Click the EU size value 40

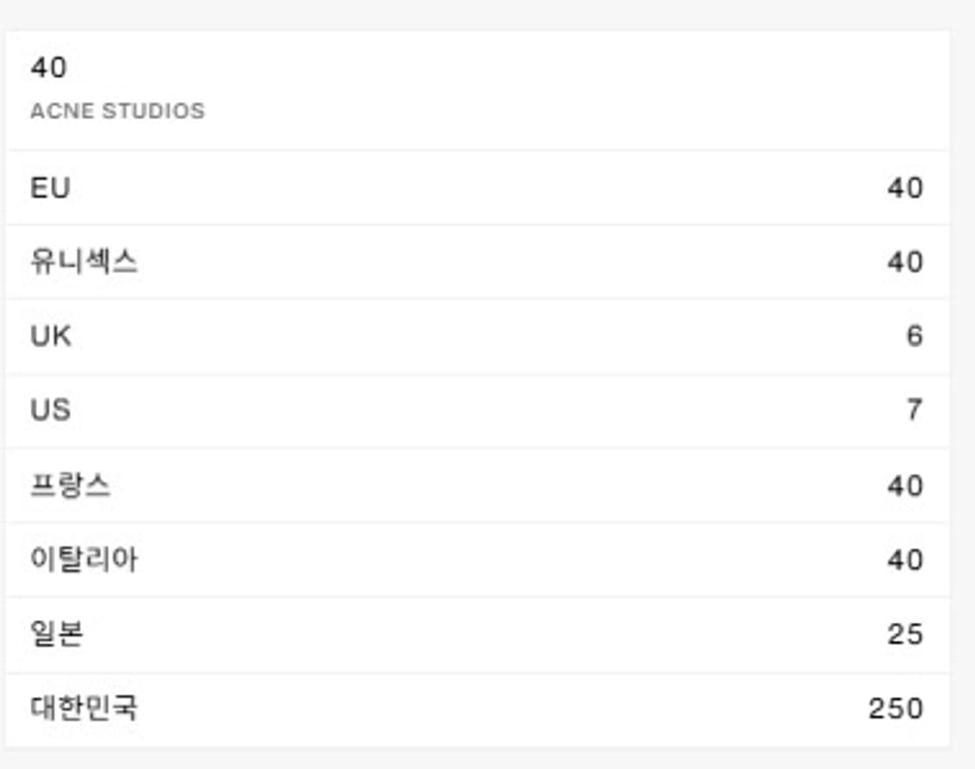905,188
